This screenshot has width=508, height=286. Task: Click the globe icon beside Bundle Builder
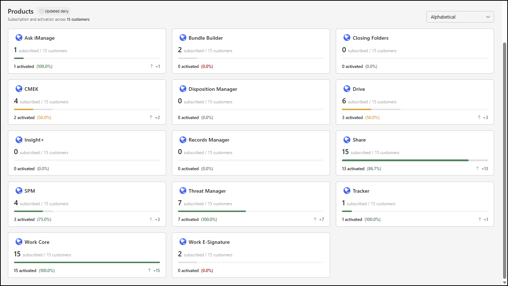[183, 38]
